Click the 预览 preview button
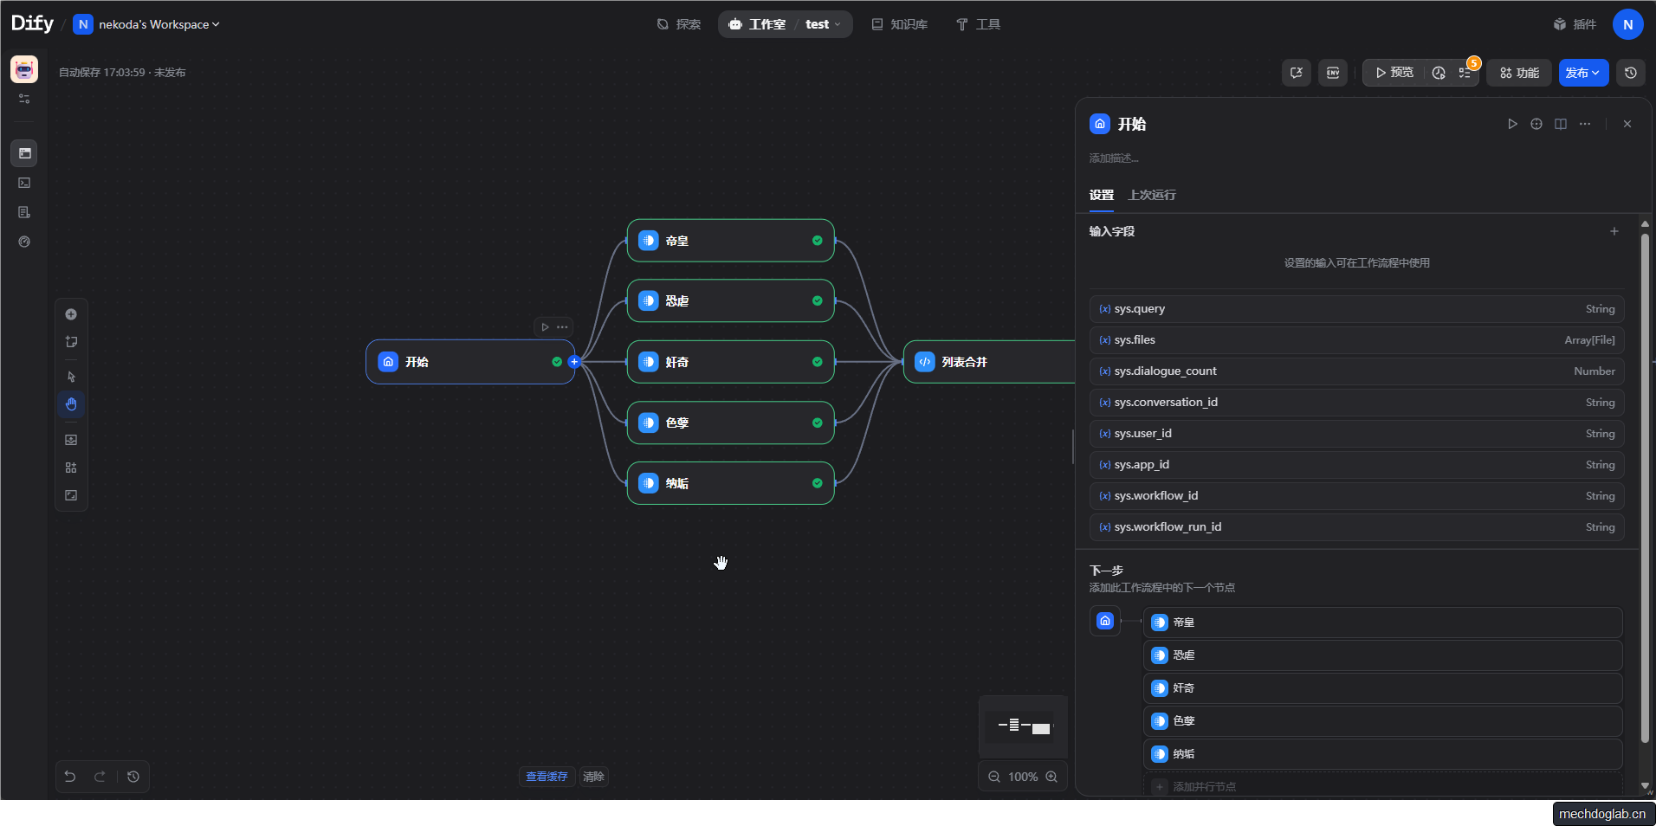The width and height of the screenshot is (1656, 826). 1394,73
